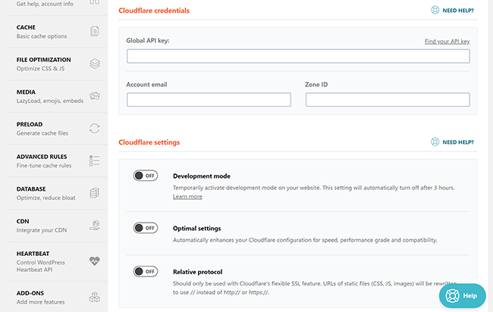The image size is (493, 312).
Task: Click the Add-ons cubes icon
Action: 95,297
